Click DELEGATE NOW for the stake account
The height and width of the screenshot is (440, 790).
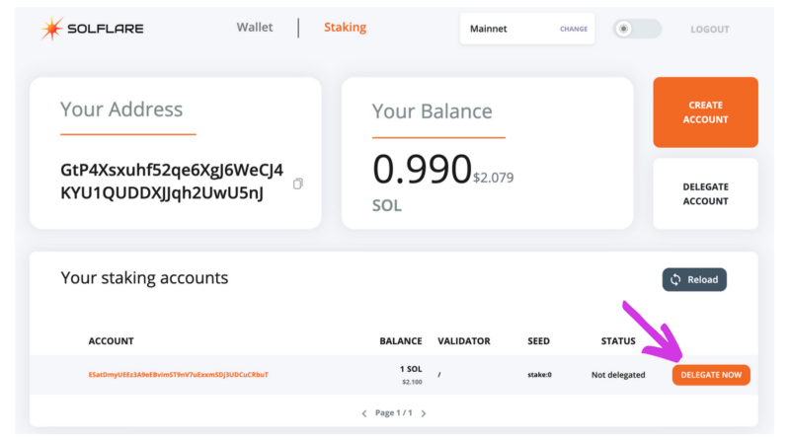(x=711, y=375)
